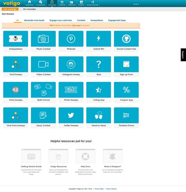Screen dimensions: 186x192
Task: Choose the Trivia Sweeps tile
Action: click(16, 92)
